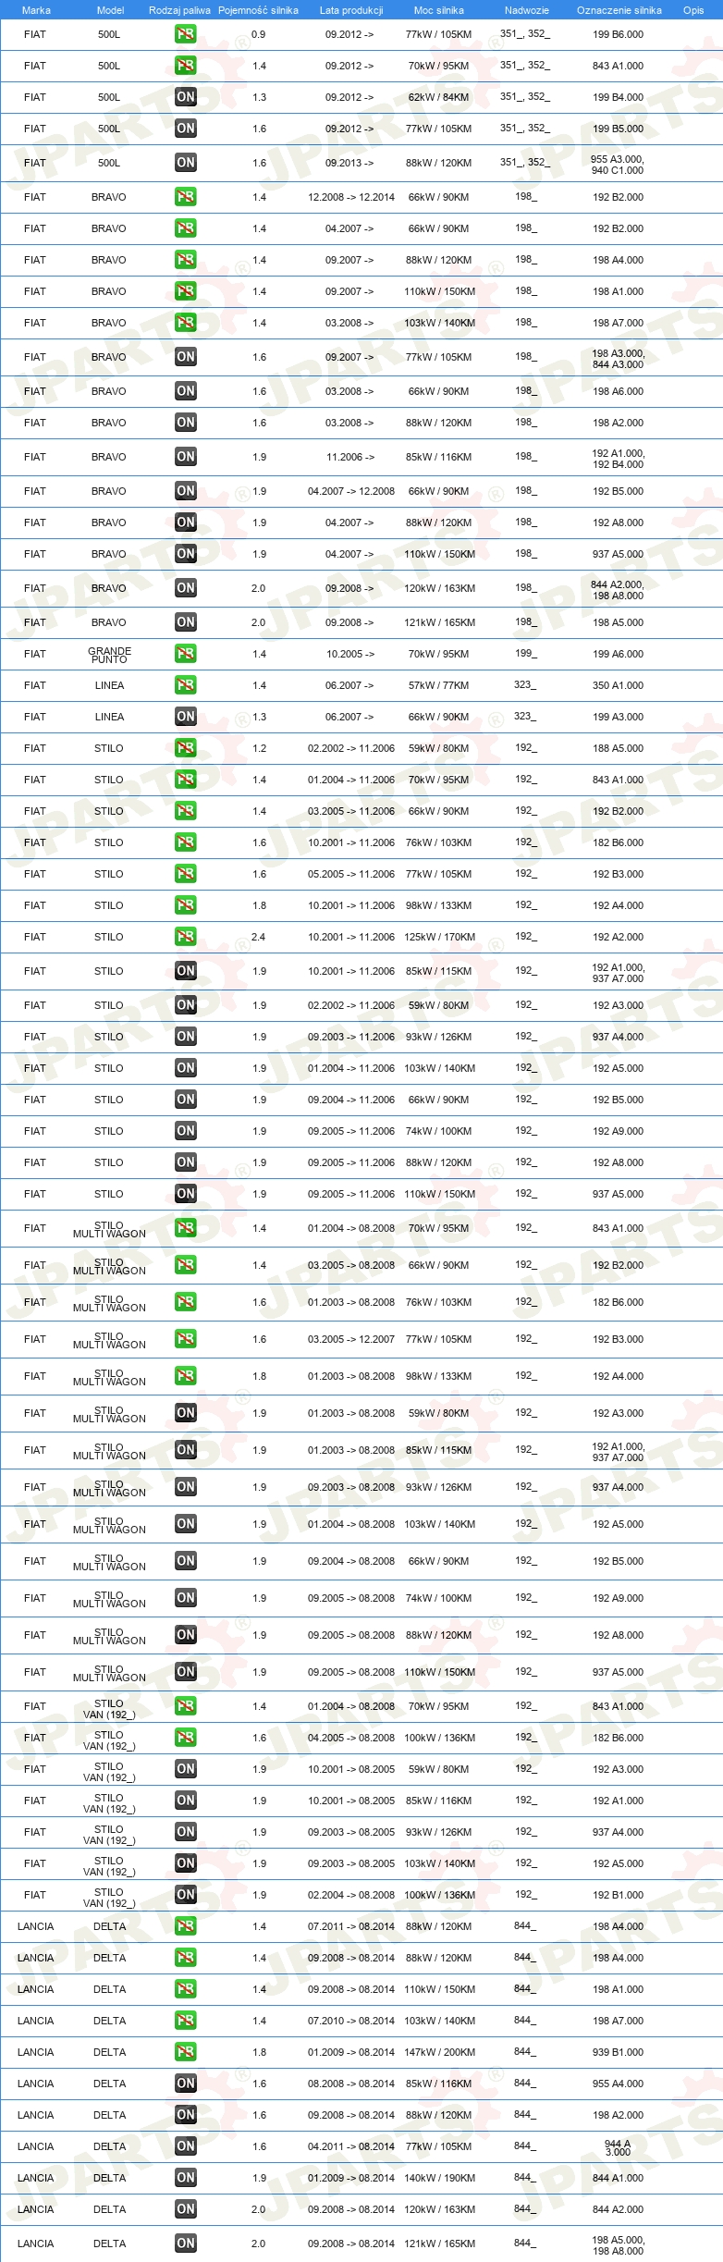This screenshot has width=723, height=2262.
Task: Click diesel icon in Stilo 09.2005 -> 11.2006 74kW row
Action: coord(186,1131)
